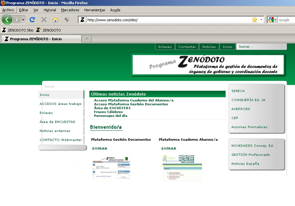
Task: Open Noticias España link
Action: (x=245, y=164)
